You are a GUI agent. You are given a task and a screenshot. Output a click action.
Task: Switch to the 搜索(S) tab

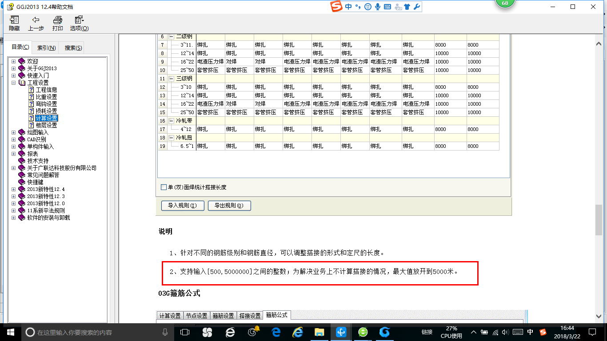point(73,48)
